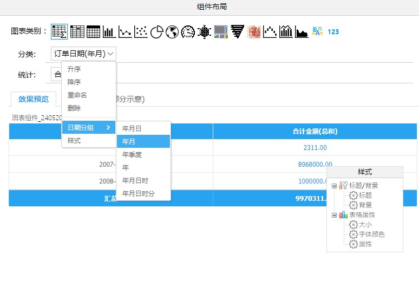This screenshot has width=419, height=281.
Task: Choose the summary table chart icon
Action: (x=60, y=32)
